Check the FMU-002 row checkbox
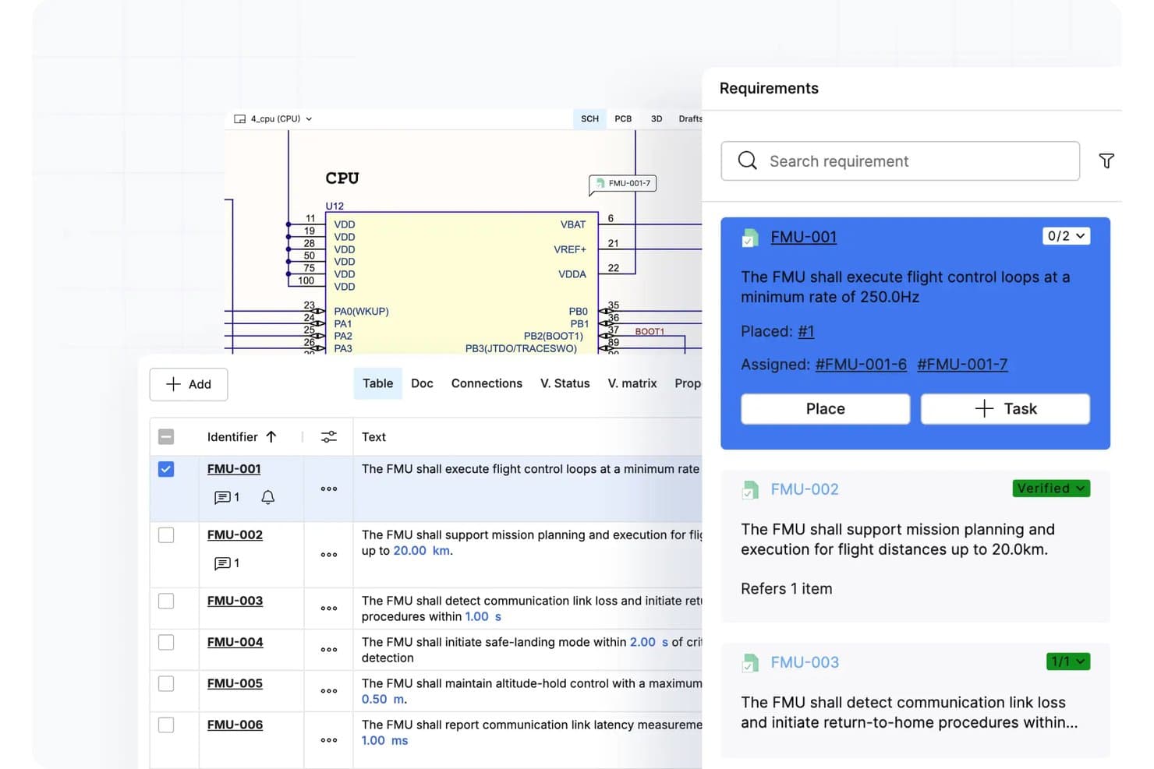Viewport: 1154px width, 769px height. [166, 535]
